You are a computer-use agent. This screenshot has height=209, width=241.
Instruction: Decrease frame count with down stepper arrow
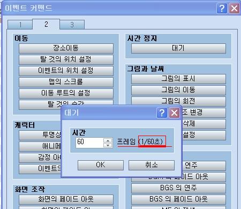click(x=108, y=145)
